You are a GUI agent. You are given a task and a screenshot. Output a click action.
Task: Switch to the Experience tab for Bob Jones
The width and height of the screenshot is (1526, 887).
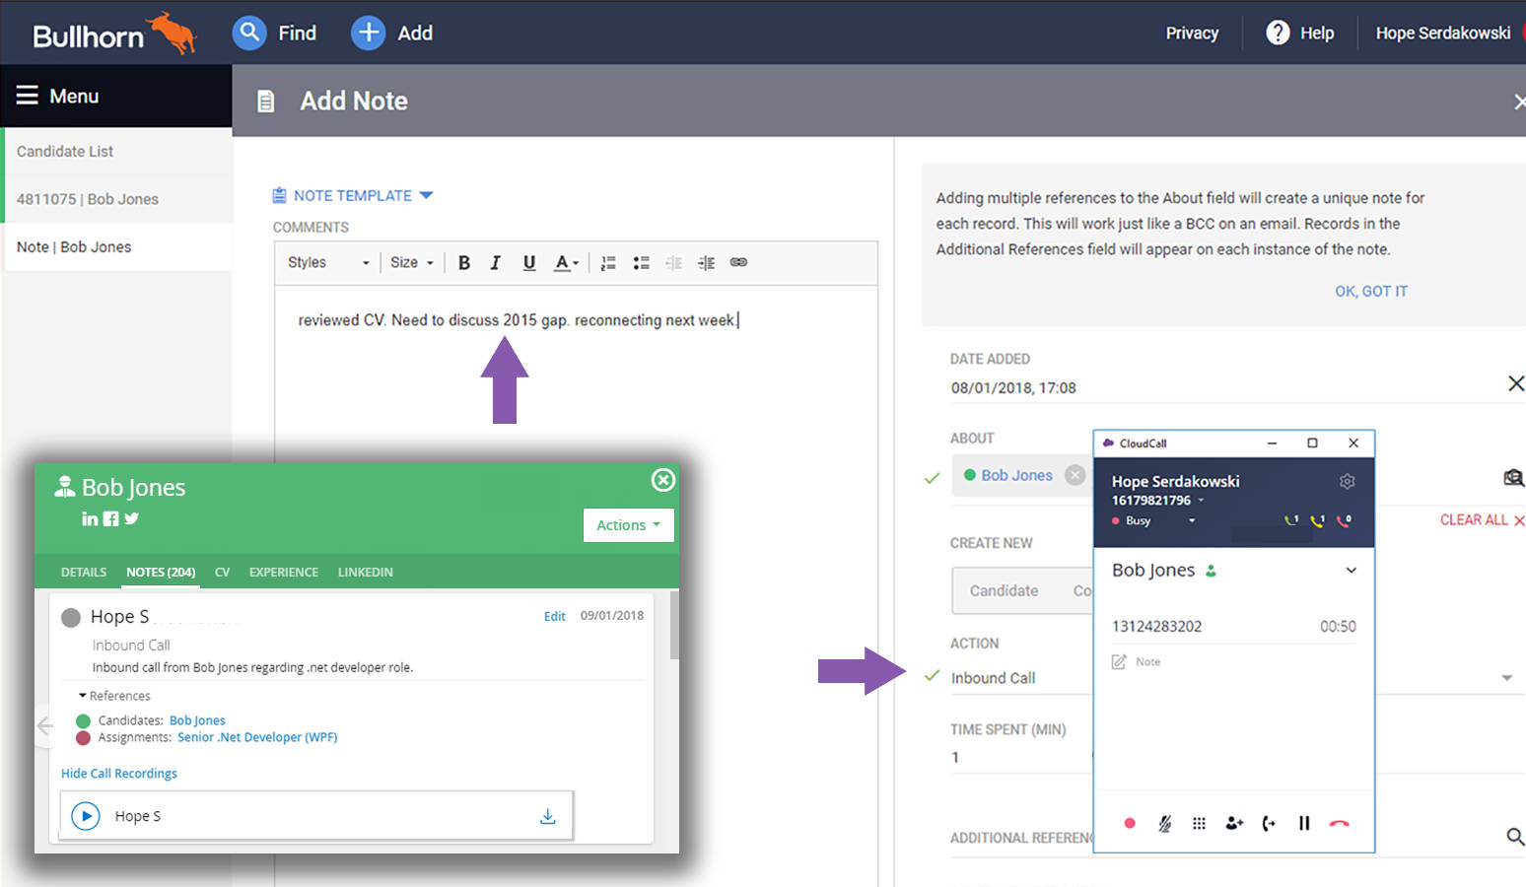click(283, 572)
